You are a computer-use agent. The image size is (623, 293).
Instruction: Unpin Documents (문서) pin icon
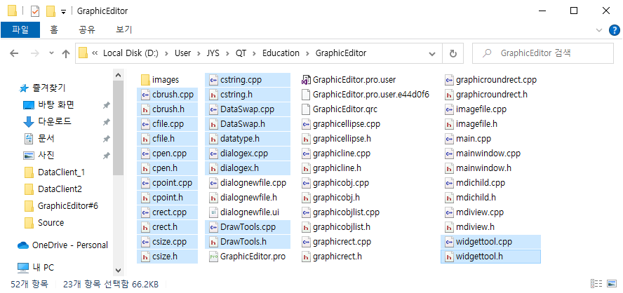(x=106, y=139)
